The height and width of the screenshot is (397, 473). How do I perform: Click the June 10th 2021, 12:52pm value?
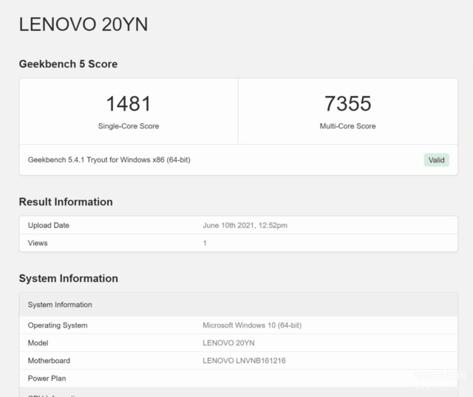click(x=245, y=225)
